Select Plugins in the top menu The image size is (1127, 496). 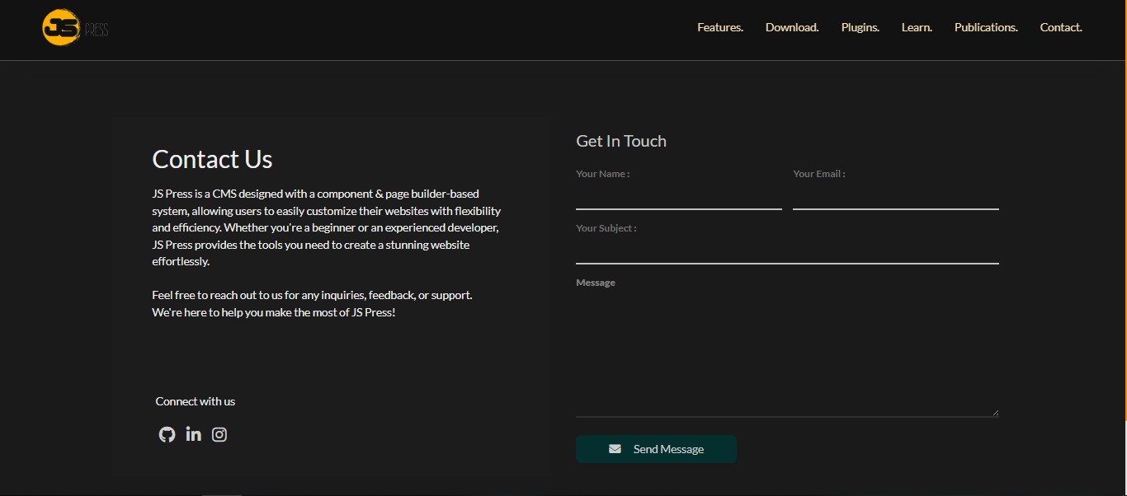coord(860,27)
